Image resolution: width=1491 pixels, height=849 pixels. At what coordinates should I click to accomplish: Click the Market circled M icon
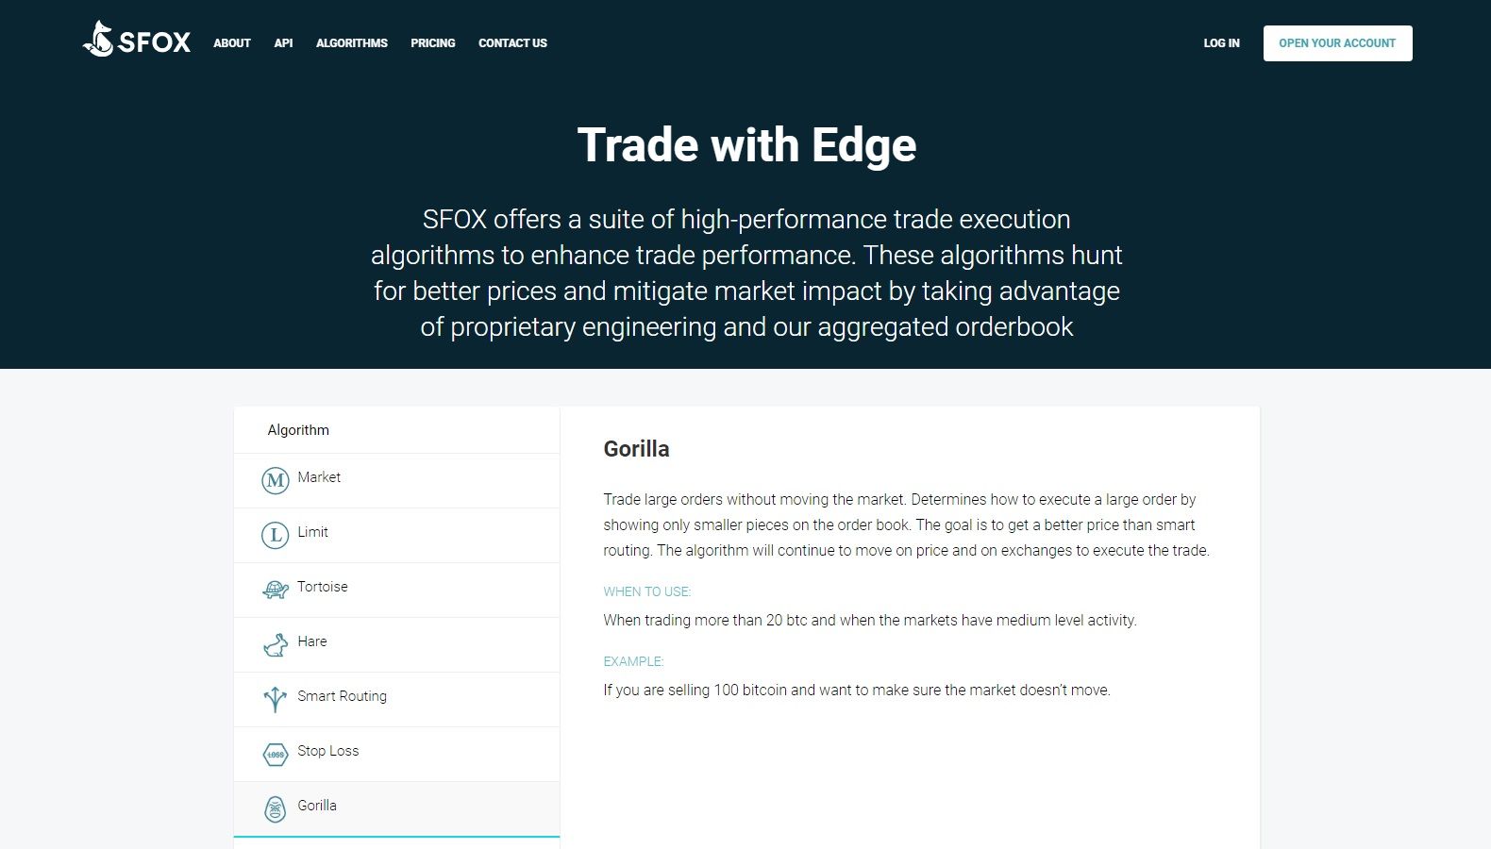point(275,480)
